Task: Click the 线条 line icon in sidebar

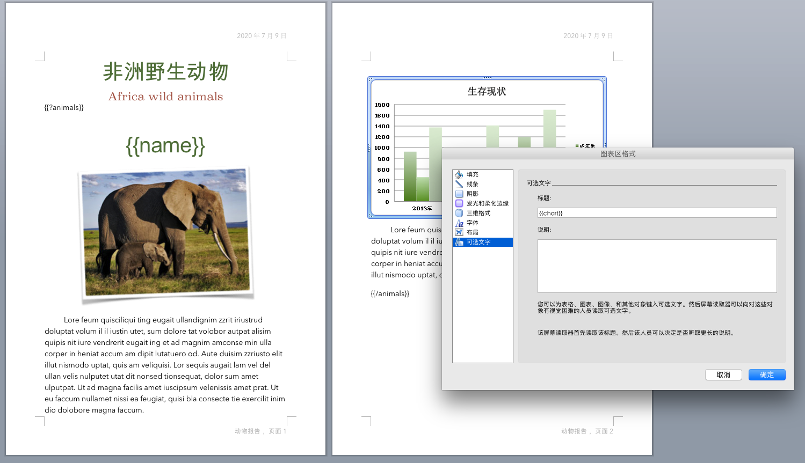Action: (459, 184)
